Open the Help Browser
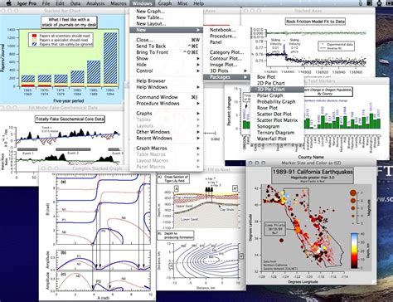This screenshot has width=393, height=302. [166, 80]
